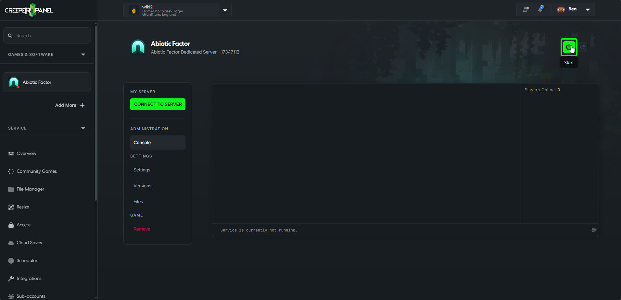Click the Abiotic Factor Dedicated Server subtitle
Image resolution: width=621 pixels, height=300 pixels.
(x=195, y=52)
